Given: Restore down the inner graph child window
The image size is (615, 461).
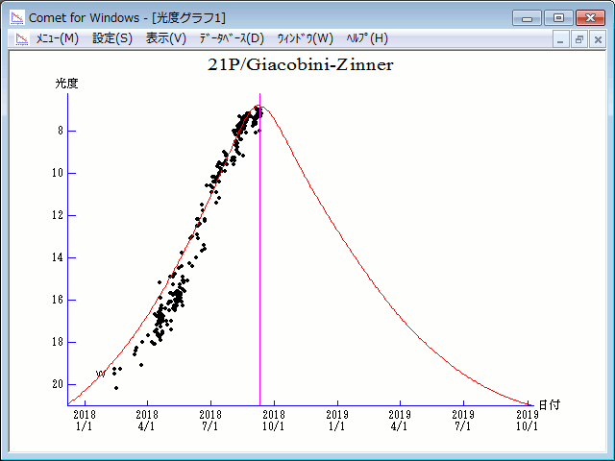Looking at the screenshot, I should pos(579,39).
